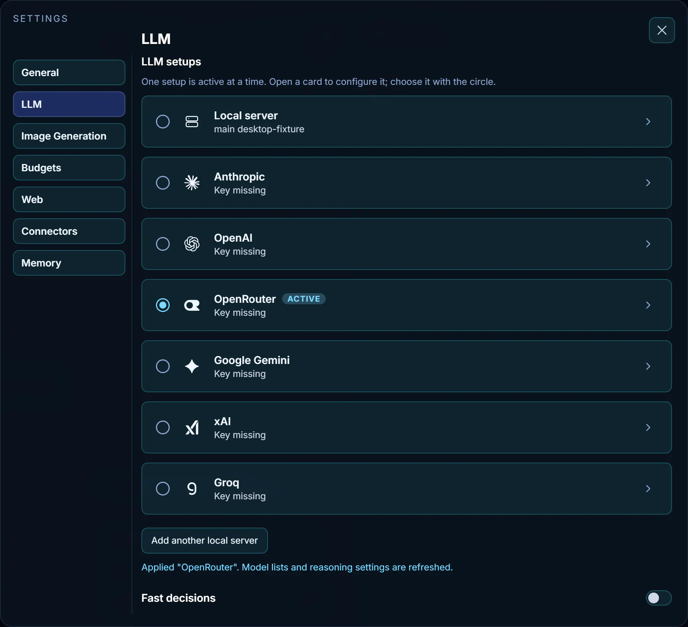This screenshot has width=688, height=627.
Task: Click the "LLM setups" heading
Action: [171, 62]
